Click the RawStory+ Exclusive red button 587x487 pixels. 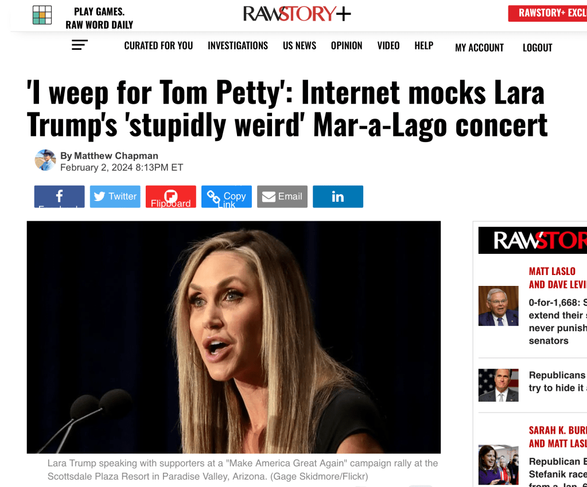[x=547, y=13]
